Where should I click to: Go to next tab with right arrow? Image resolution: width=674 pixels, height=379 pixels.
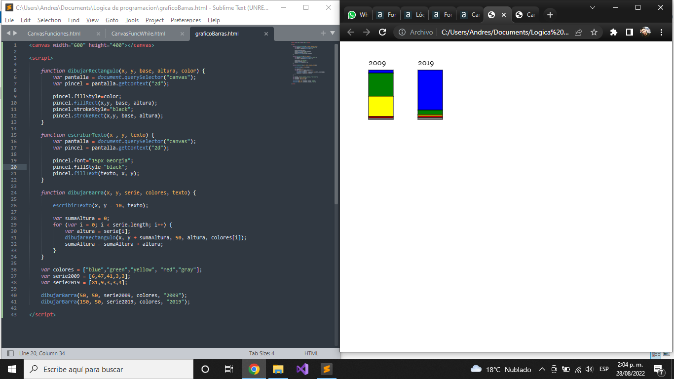click(x=15, y=33)
